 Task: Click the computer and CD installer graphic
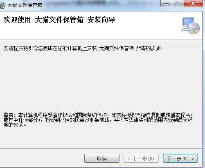pyautogui.click(x=190, y=26)
